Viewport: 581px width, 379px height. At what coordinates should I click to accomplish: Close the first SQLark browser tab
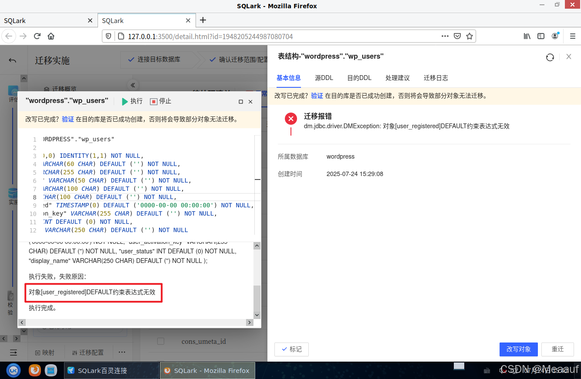90,20
